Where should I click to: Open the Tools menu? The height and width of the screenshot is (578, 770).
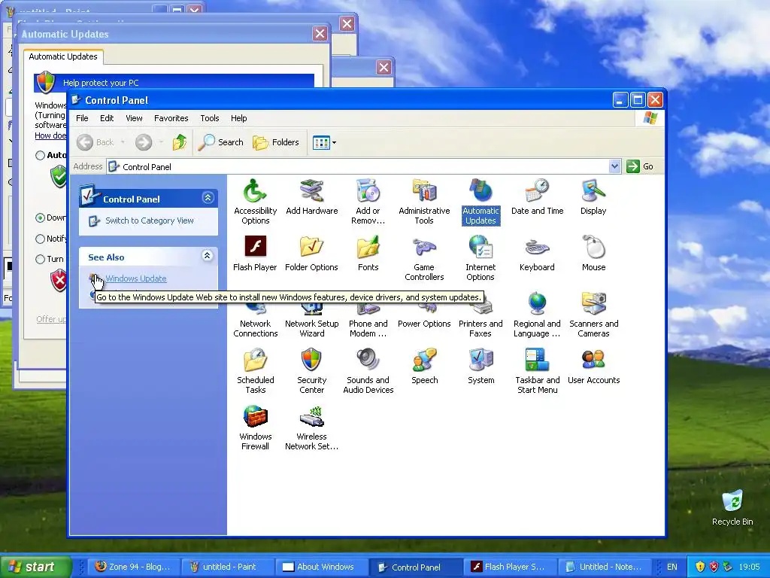click(x=209, y=118)
